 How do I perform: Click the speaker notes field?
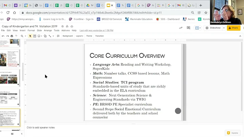pyautogui.click(x=134, y=128)
